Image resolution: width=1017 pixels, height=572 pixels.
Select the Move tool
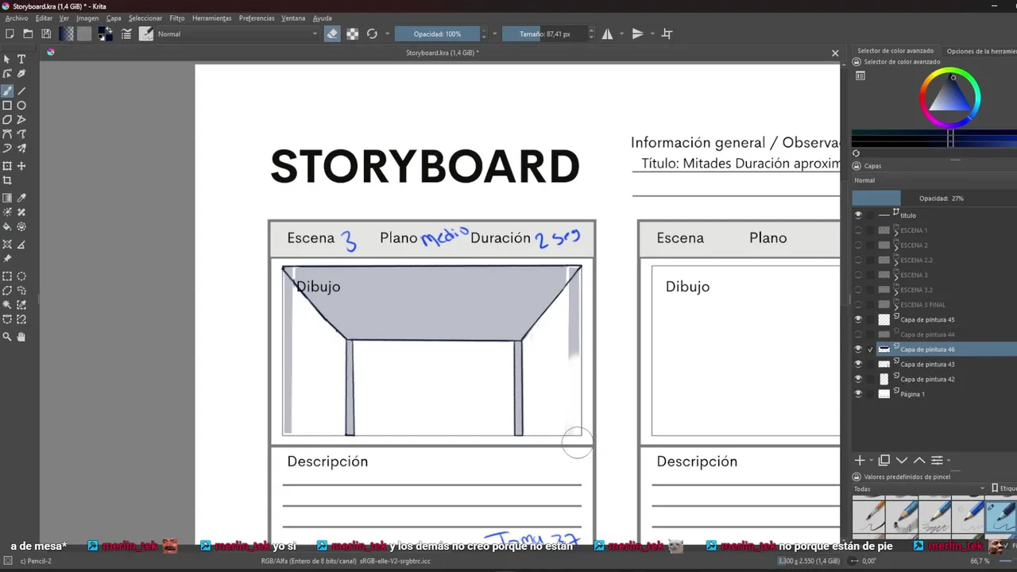21,166
